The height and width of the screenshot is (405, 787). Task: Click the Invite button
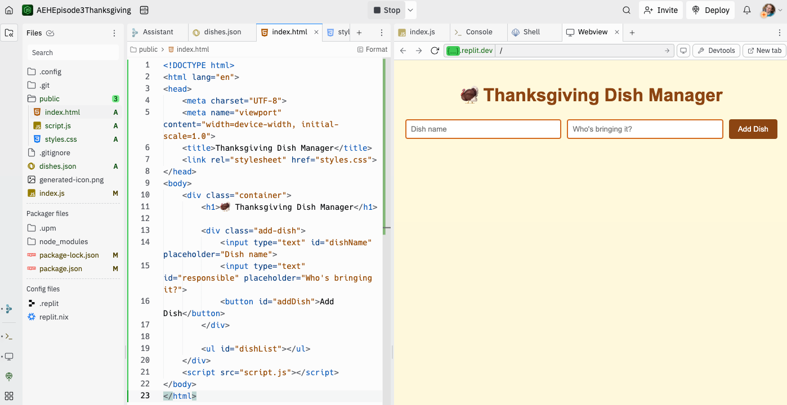tap(661, 10)
